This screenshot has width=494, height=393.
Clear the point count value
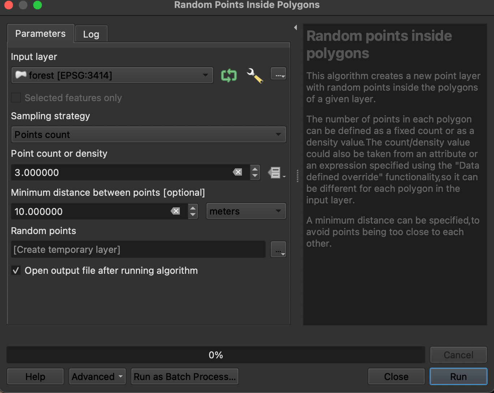238,172
